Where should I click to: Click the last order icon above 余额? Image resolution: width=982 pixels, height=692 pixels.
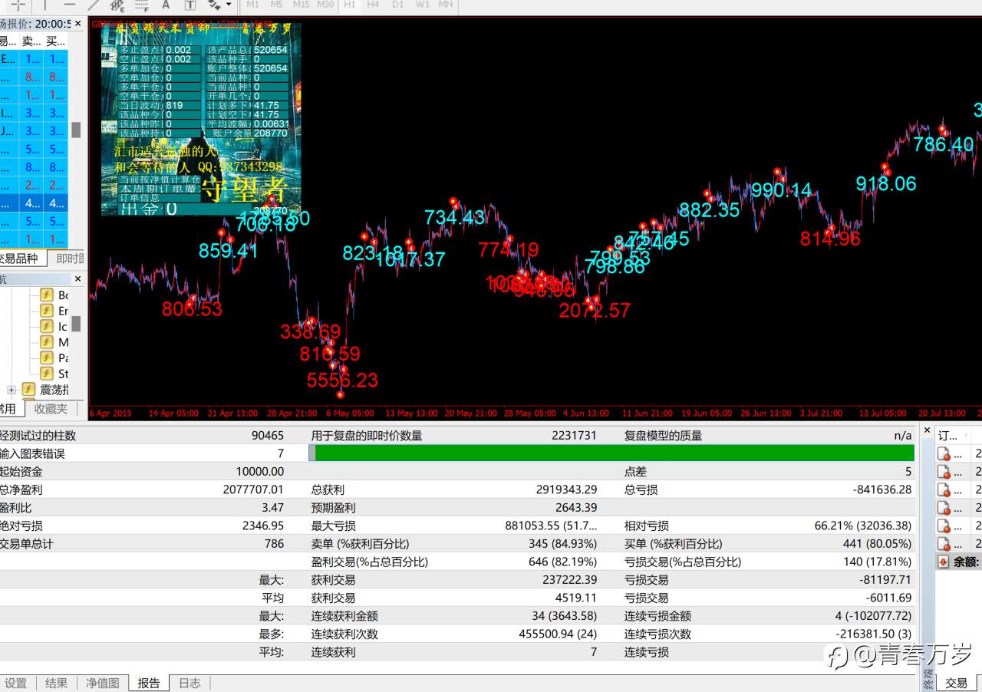coord(944,544)
